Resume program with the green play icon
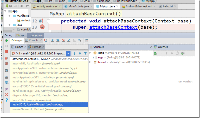This screenshot has height=118, width=200. point(7,41)
